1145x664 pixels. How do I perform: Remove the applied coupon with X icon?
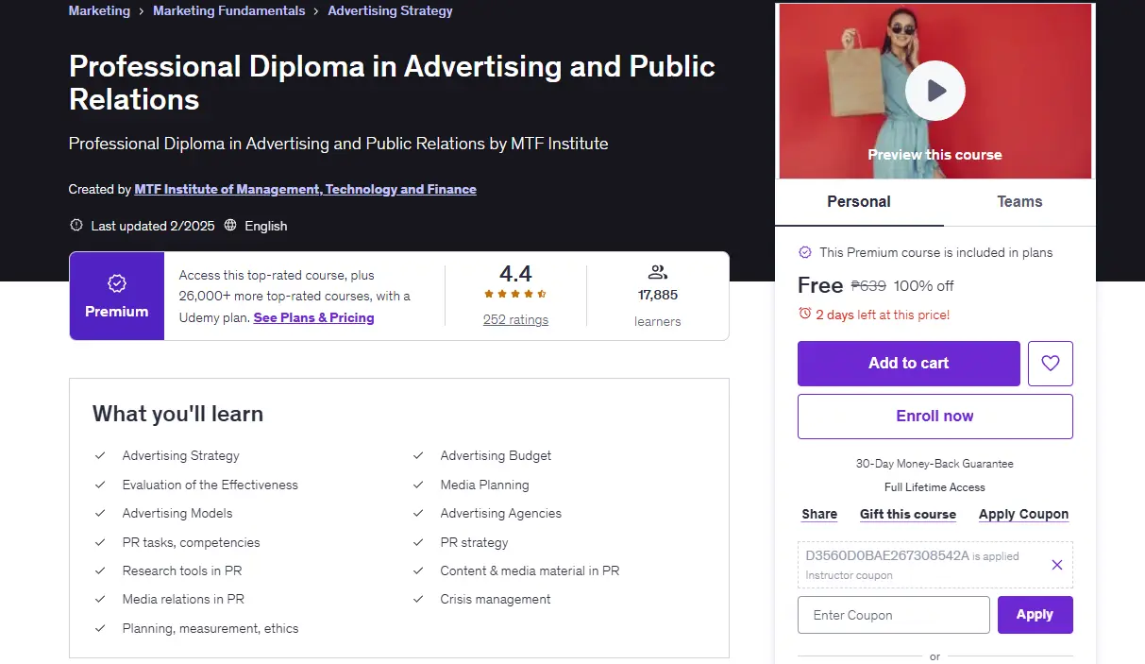[x=1056, y=565]
